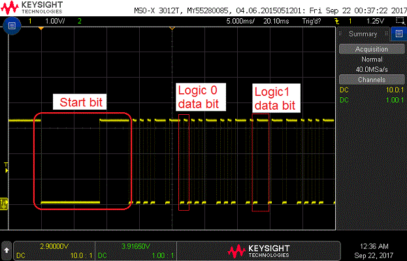Image resolution: width=407 pixels, height=261 pixels.
Task: Click the Channels header button
Action: [x=372, y=80]
